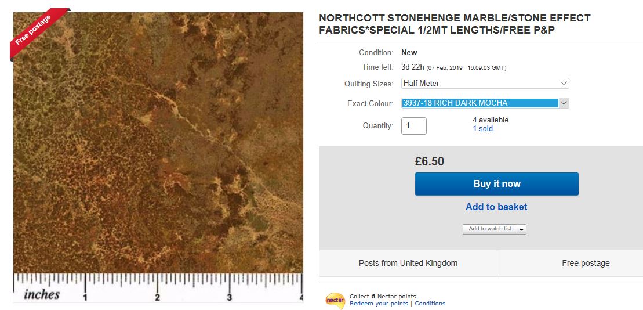
Task: Open the Exact Colour dropdown
Action: pyautogui.click(x=485, y=103)
